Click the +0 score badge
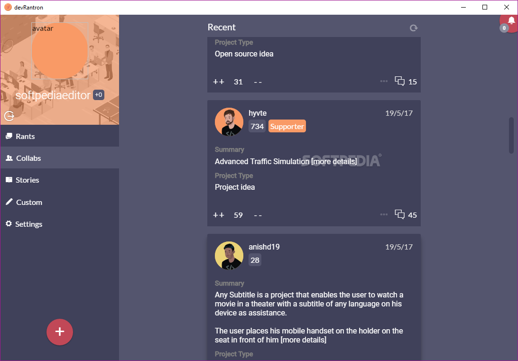 pyautogui.click(x=99, y=95)
